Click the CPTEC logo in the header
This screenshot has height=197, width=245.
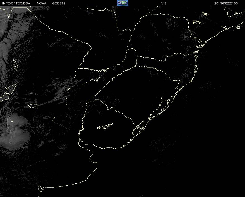pyautogui.click(x=123, y=3)
